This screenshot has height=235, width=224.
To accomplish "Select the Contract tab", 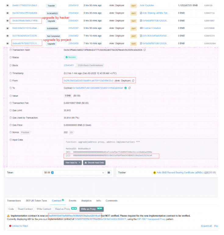I will coord(58,201).
